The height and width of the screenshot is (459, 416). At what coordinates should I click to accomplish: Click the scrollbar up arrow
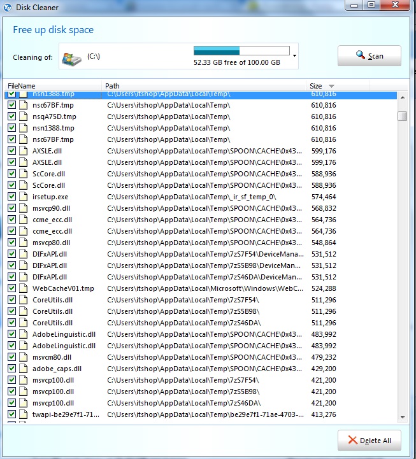click(x=403, y=97)
